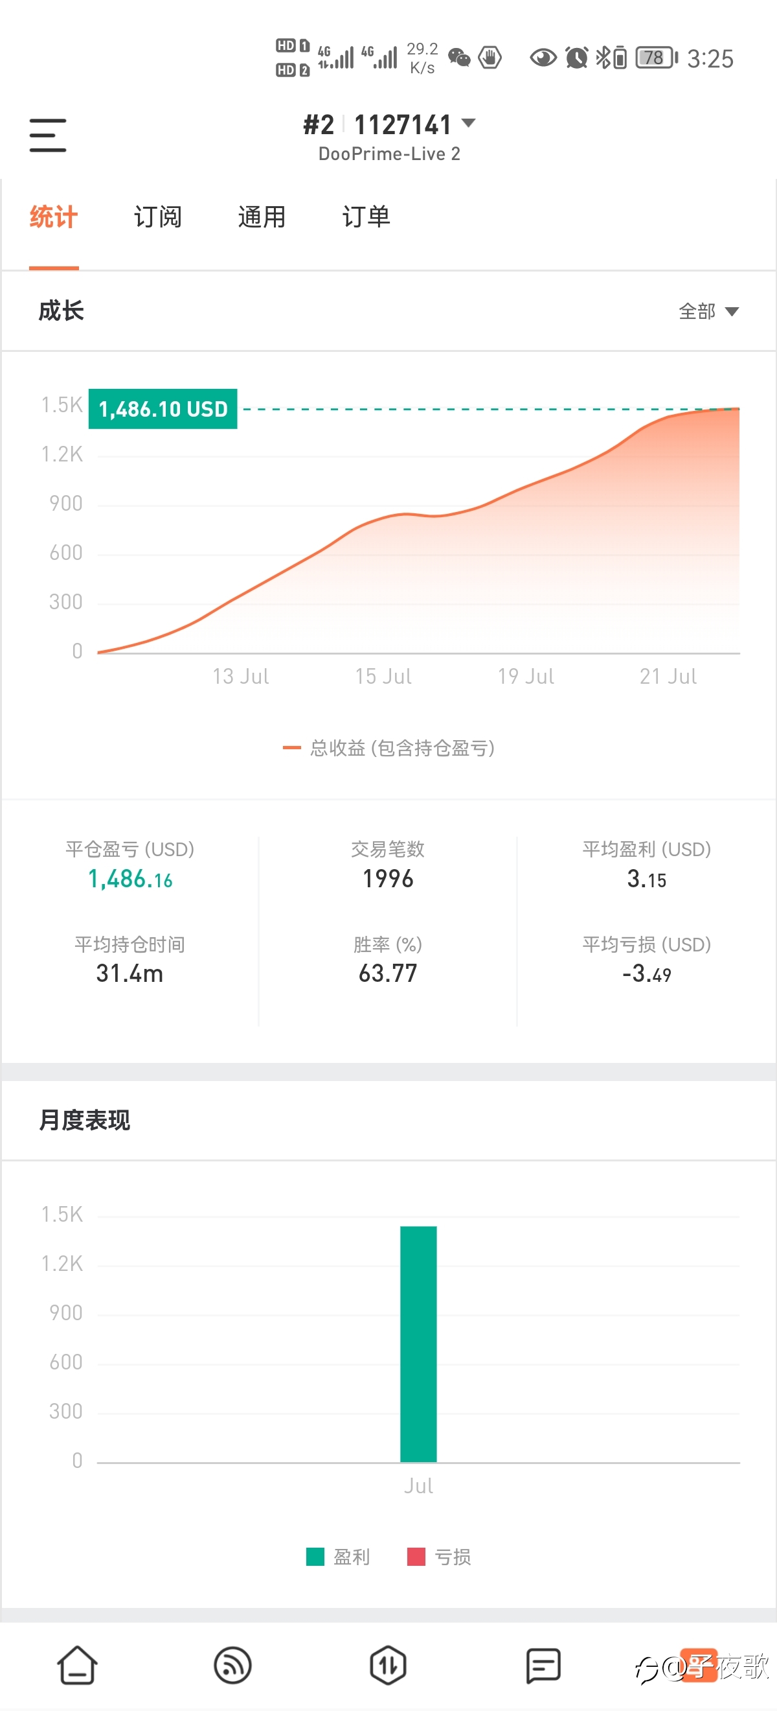Open the 订单 tab

(366, 217)
